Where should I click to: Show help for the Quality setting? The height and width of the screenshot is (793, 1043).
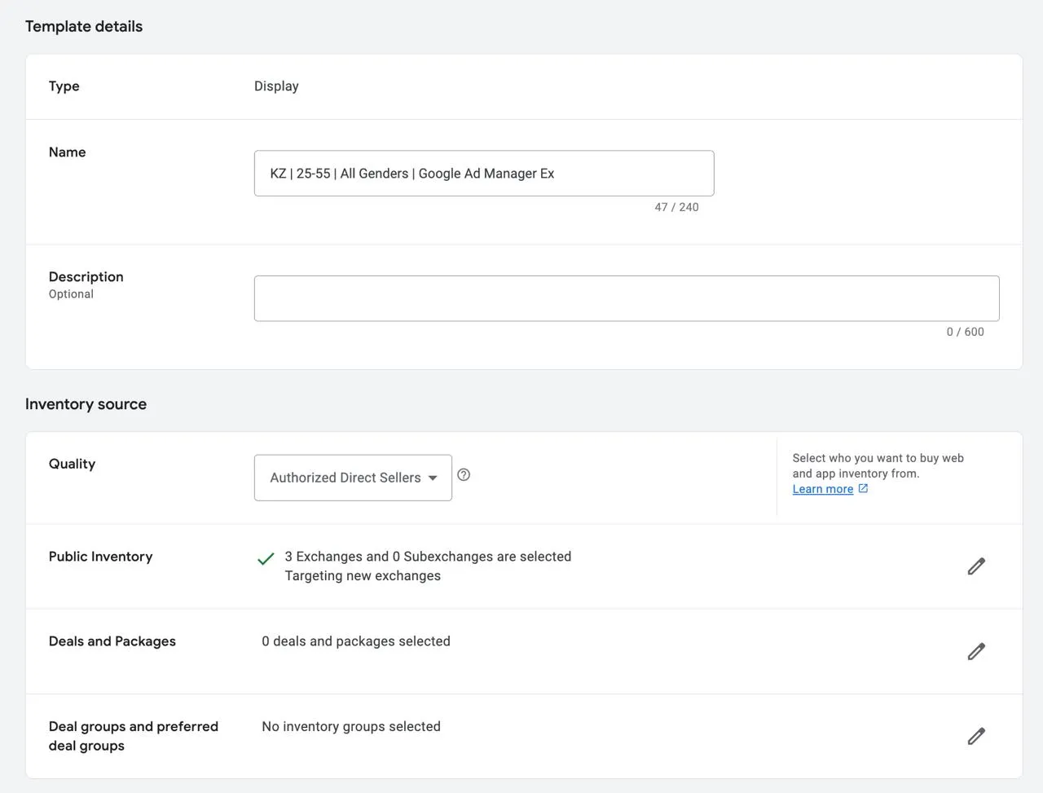click(x=464, y=474)
